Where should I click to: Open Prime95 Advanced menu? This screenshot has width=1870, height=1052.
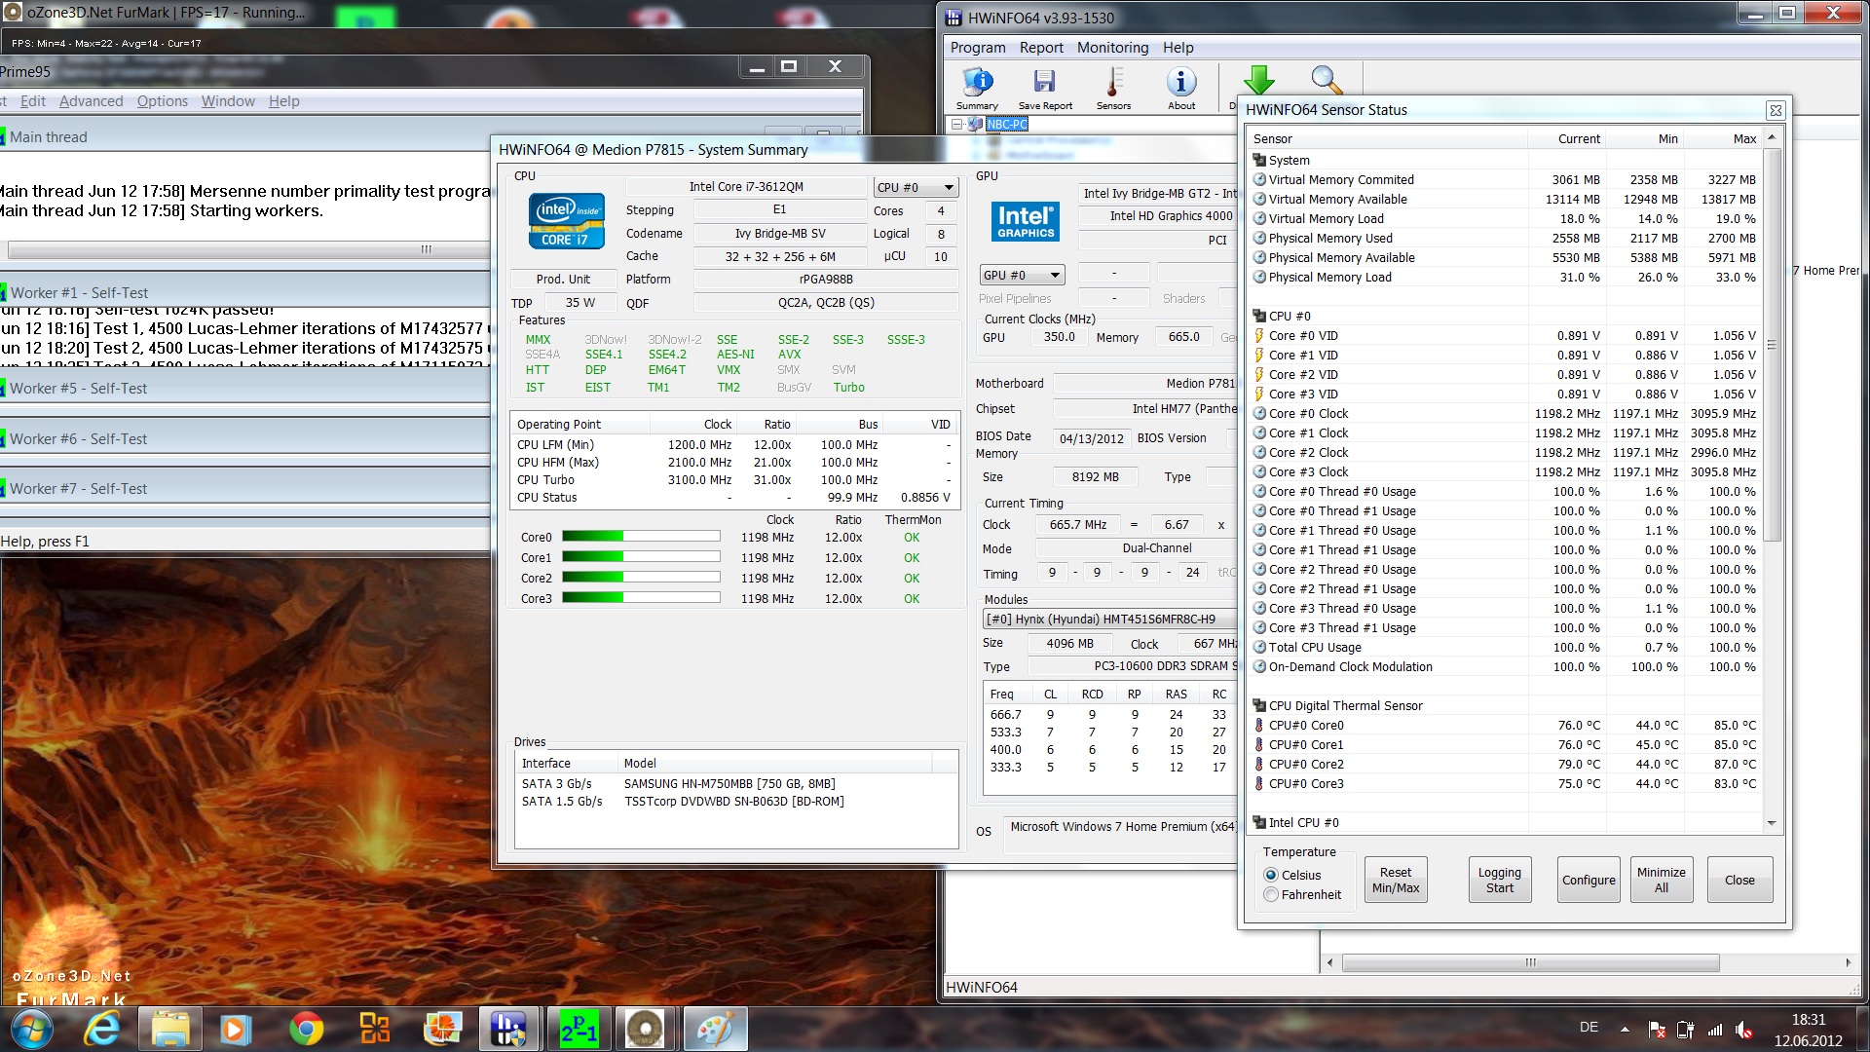click(x=91, y=101)
